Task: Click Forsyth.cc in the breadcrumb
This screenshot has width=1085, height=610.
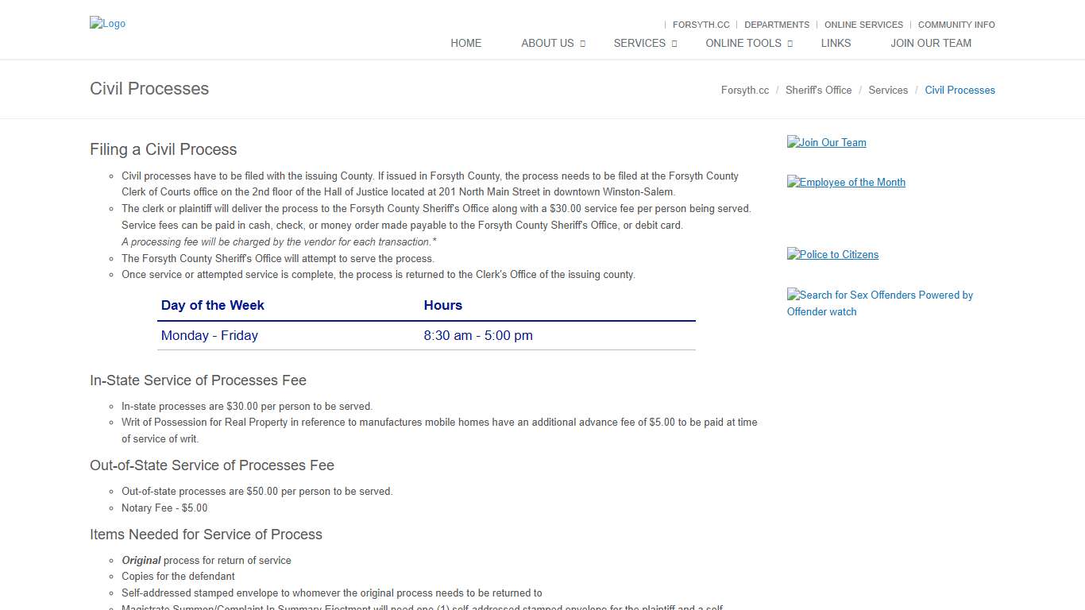Action: pyautogui.click(x=744, y=90)
